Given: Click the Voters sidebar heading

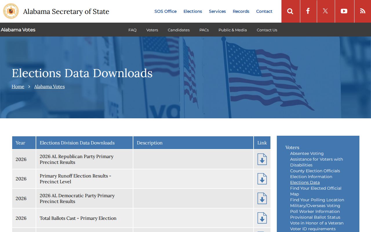Looking at the screenshot, I should [292, 147].
